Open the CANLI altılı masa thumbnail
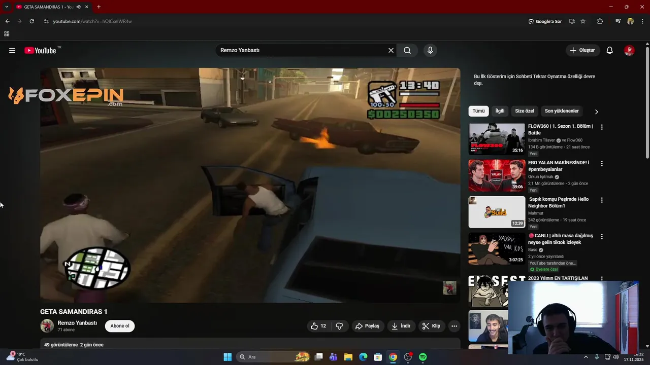This screenshot has width=650, height=365. (497, 248)
